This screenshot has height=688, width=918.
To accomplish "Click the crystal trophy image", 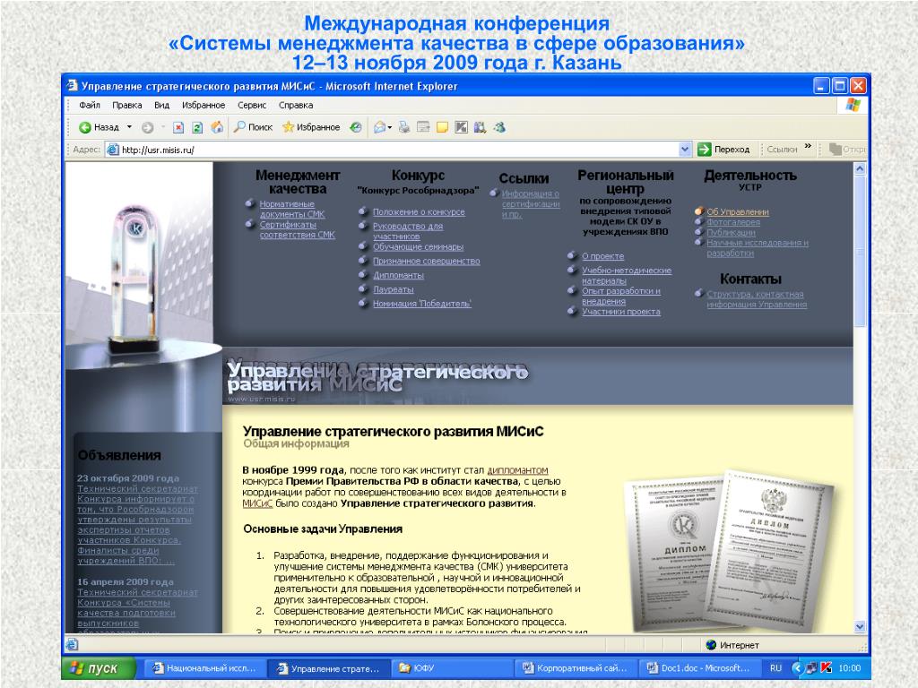I will (x=134, y=279).
